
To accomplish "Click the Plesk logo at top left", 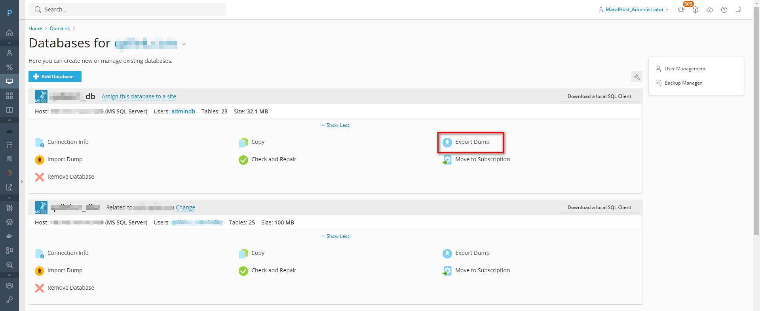I will (9, 13).
